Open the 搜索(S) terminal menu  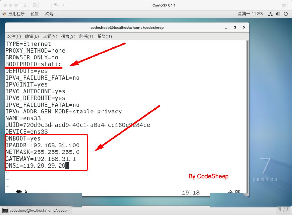(68, 36)
